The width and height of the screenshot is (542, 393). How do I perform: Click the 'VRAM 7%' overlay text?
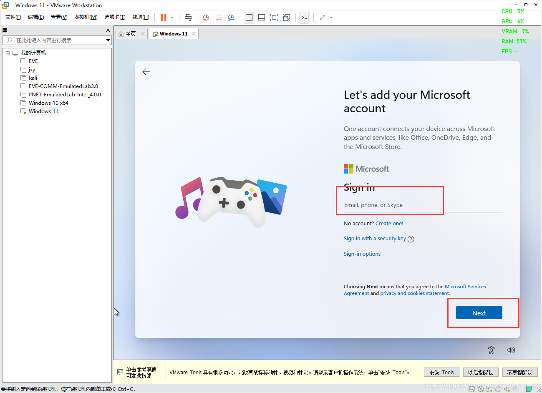pos(515,31)
